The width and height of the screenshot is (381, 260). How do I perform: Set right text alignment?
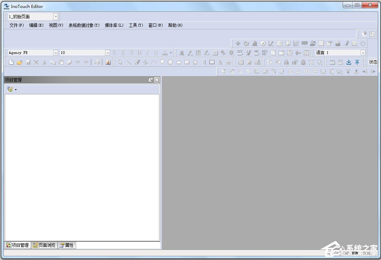point(131,53)
